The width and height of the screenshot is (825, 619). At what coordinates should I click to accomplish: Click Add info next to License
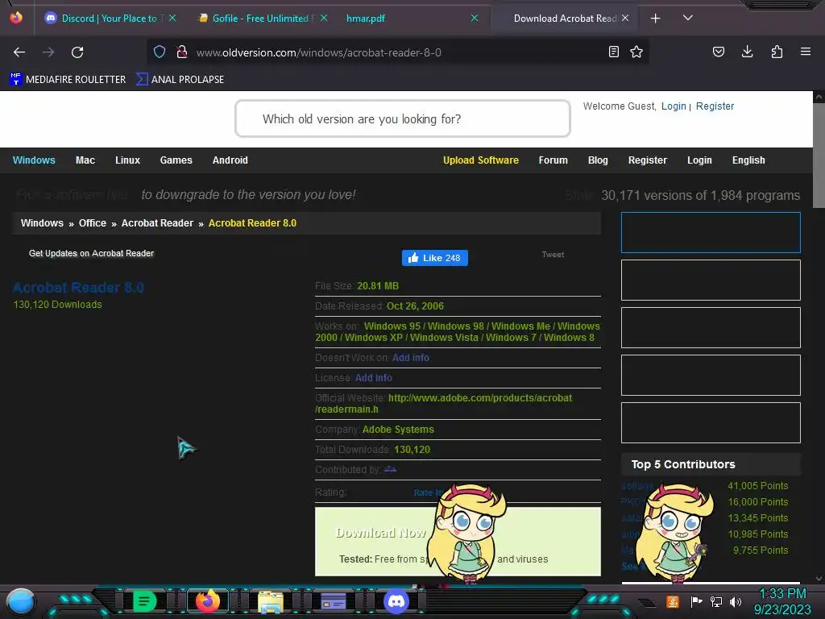click(373, 378)
